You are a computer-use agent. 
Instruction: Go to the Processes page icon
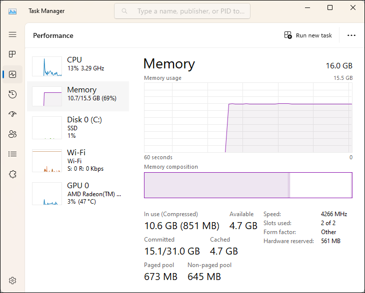[12, 54]
